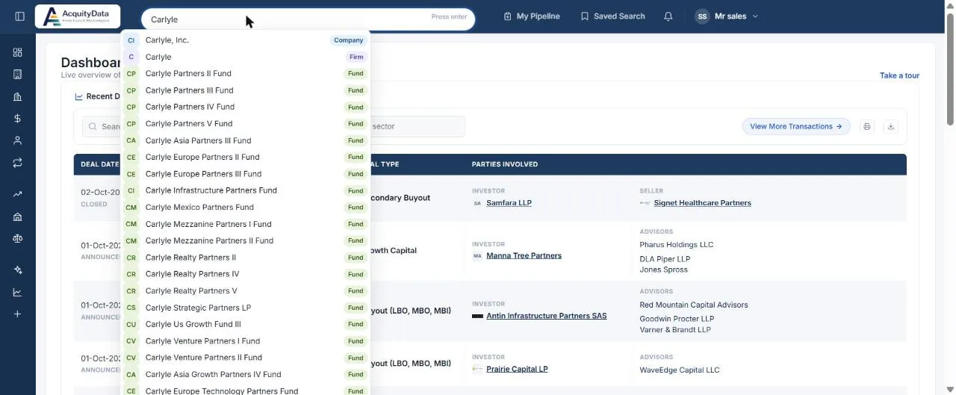
Task: Open Manna Tree Partners investor link
Action: pyautogui.click(x=524, y=255)
